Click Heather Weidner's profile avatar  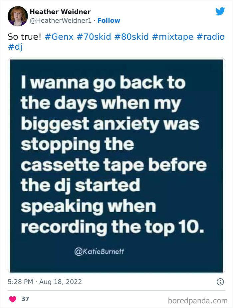pos(17,16)
